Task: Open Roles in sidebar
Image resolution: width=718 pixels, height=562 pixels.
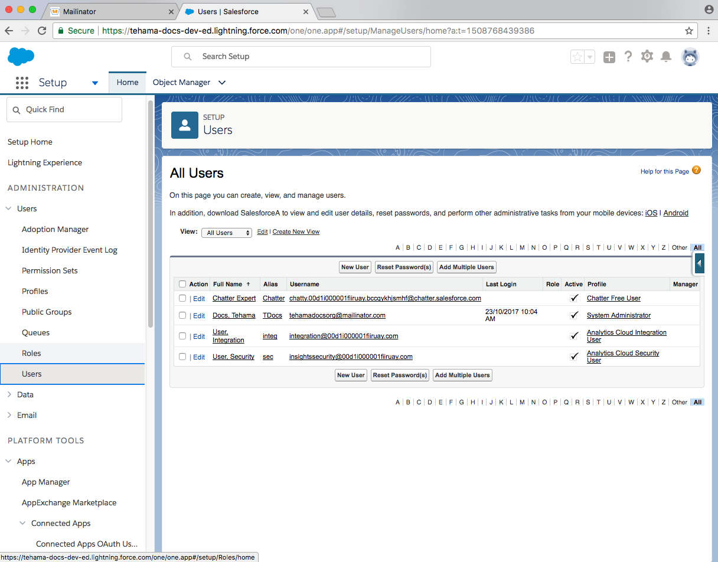Action: (x=31, y=353)
